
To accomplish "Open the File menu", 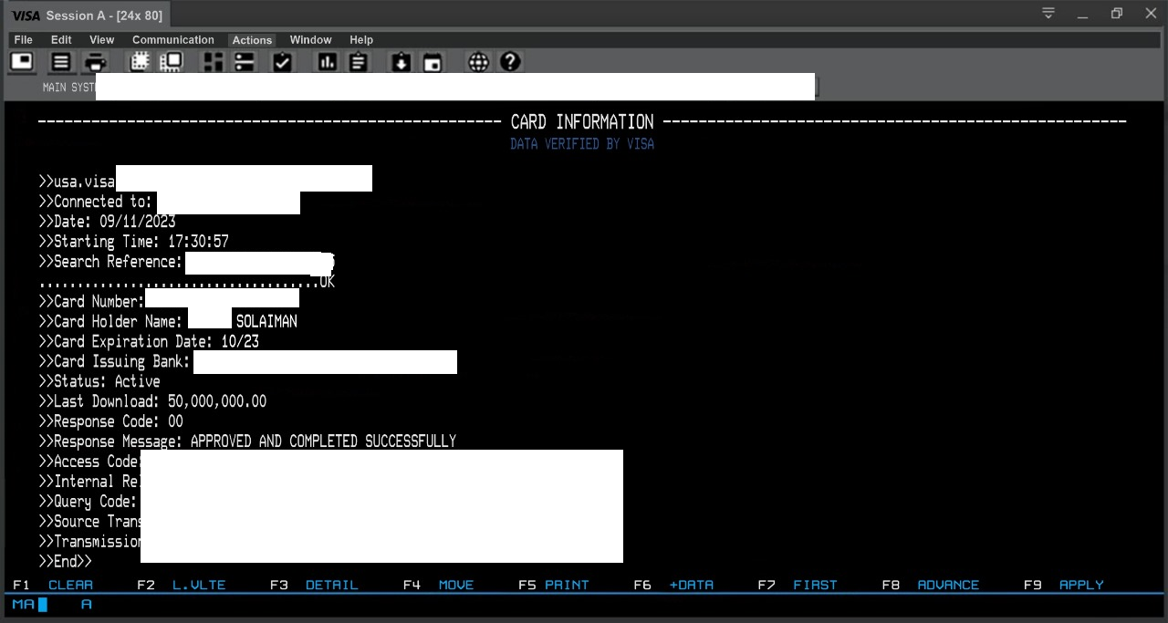I will coord(24,40).
